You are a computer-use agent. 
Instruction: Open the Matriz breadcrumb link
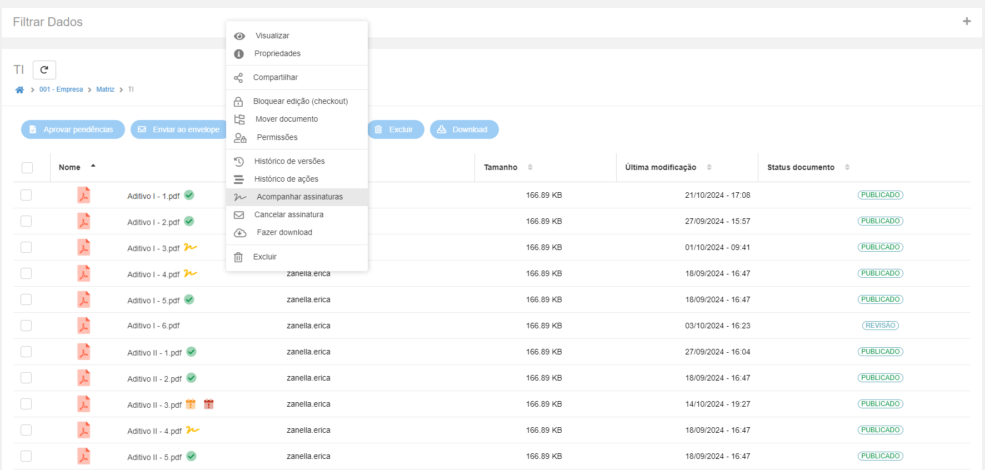click(x=105, y=89)
